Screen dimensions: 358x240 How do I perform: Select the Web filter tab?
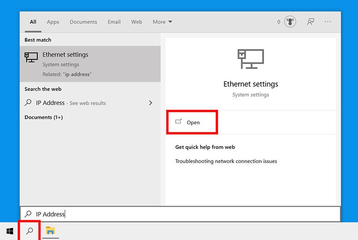[136, 22]
